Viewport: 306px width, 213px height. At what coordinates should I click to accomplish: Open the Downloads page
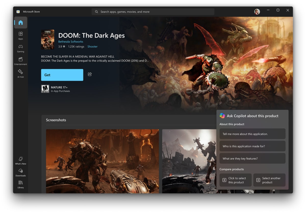21,172
